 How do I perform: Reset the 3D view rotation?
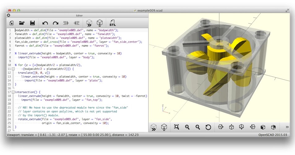coord(208,127)
